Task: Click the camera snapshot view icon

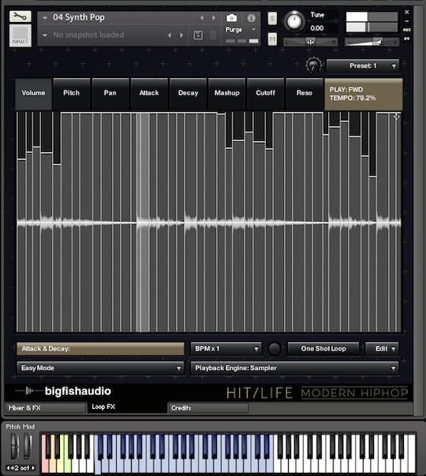Action: tap(231, 18)
